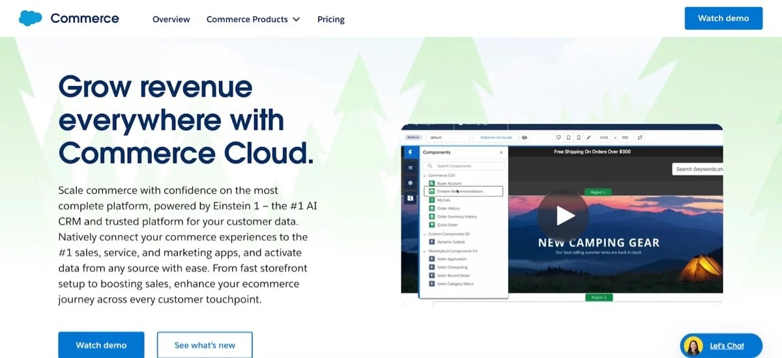Click the NEW CAMPING GEAR heading
The image size is (782, 358).
pyautogui.click(x=599, y=243)
